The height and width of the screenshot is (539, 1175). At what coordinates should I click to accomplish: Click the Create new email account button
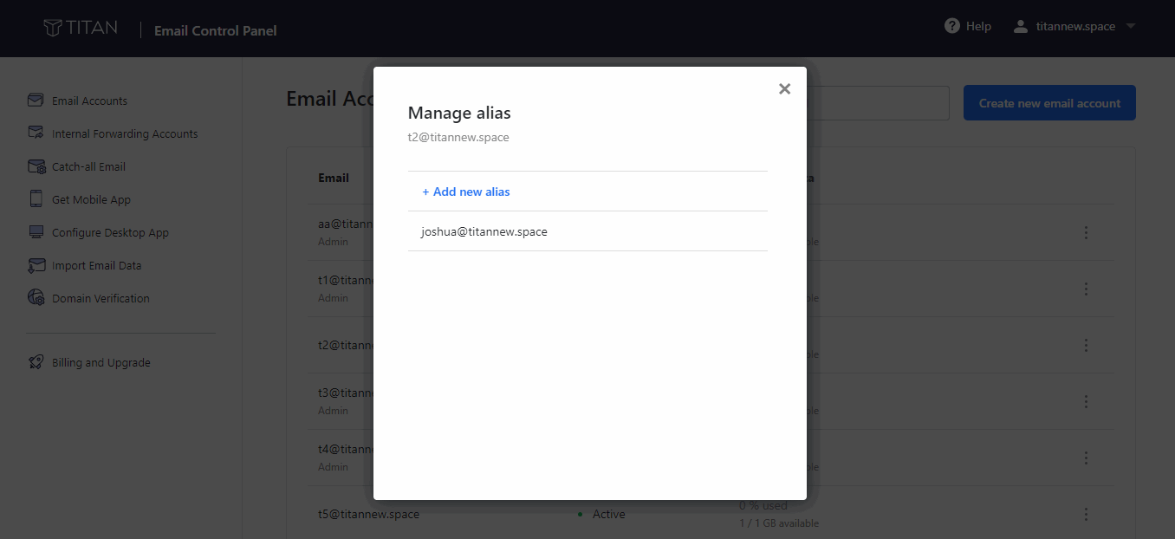[x=1049, y=102]
